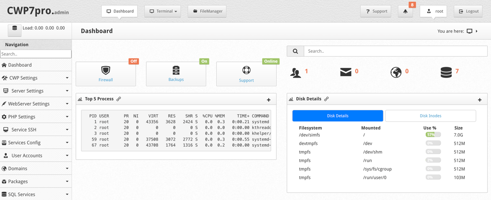Select the Disk Details tab
The width and height of the screenshot is (491, 200).
(338, 116)
